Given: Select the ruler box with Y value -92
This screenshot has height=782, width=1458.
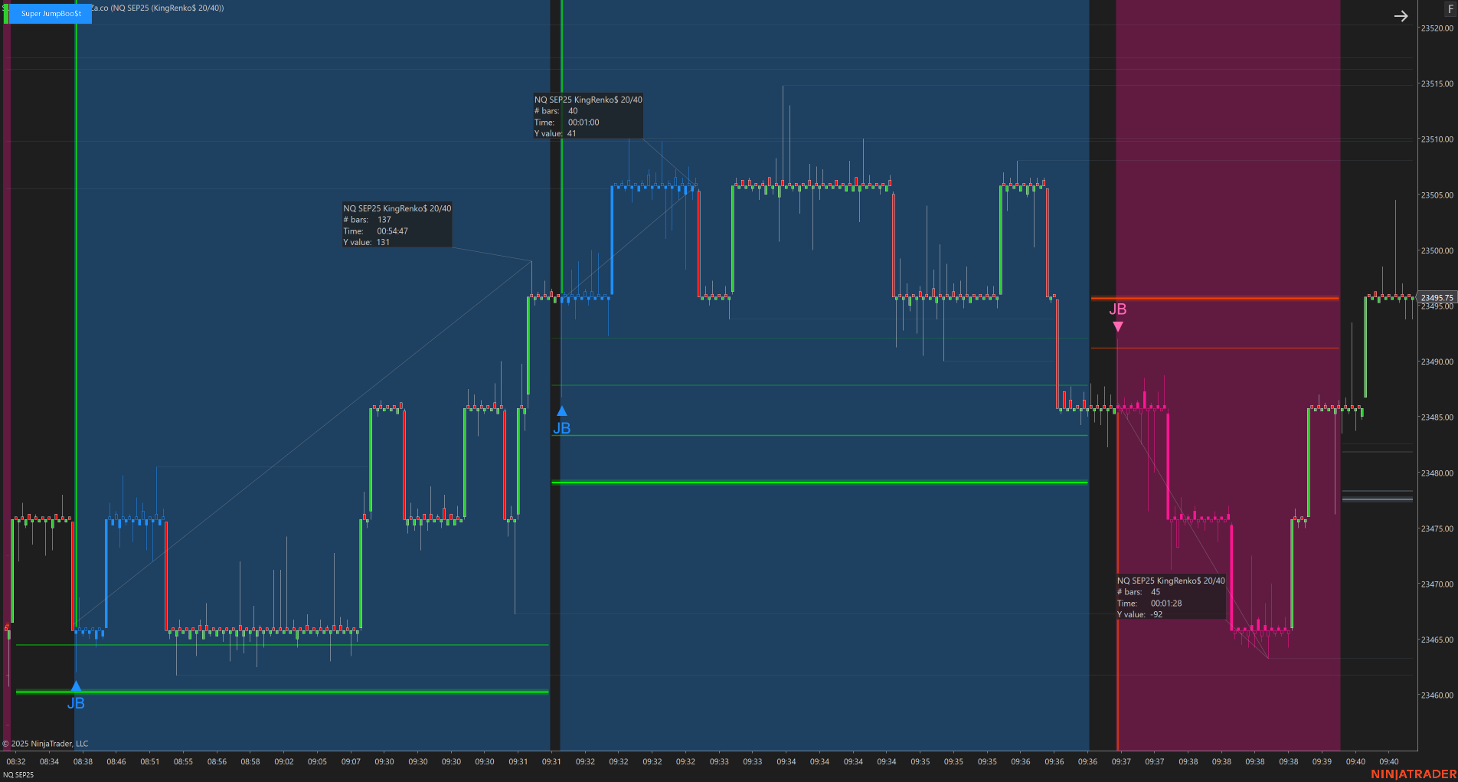Looking at the screenshot, I should coord(1170,597).
